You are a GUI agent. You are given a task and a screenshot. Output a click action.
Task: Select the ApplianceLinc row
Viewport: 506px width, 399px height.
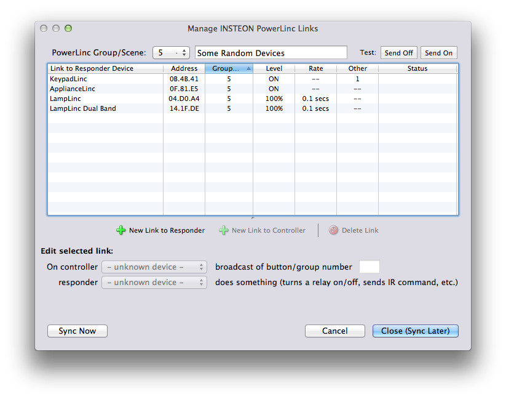252,89
